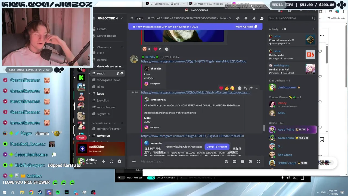Open JIMBOCORD 4 server dropdown
This screenshot has height=196, width=348.
(x=122, y=18)
